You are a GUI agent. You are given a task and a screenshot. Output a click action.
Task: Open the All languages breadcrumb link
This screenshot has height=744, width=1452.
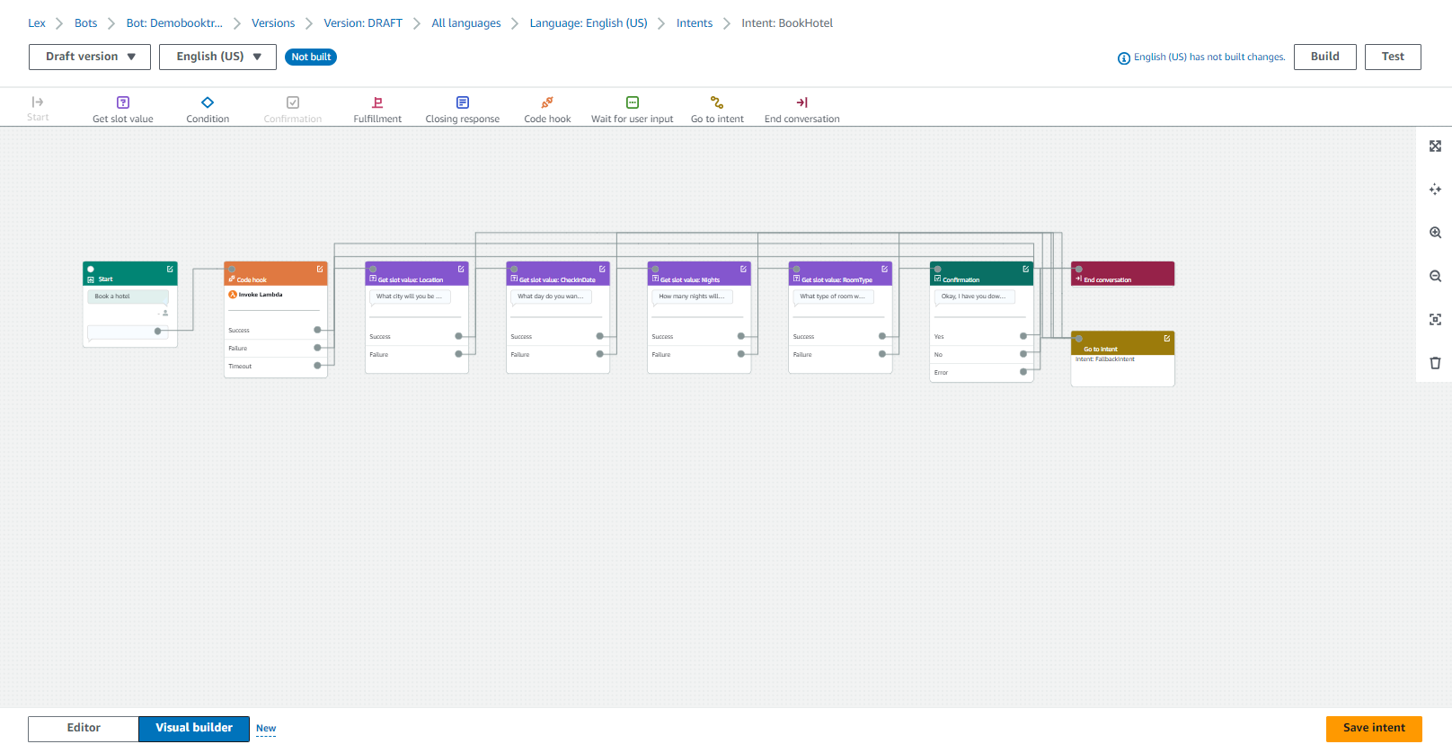466,23
